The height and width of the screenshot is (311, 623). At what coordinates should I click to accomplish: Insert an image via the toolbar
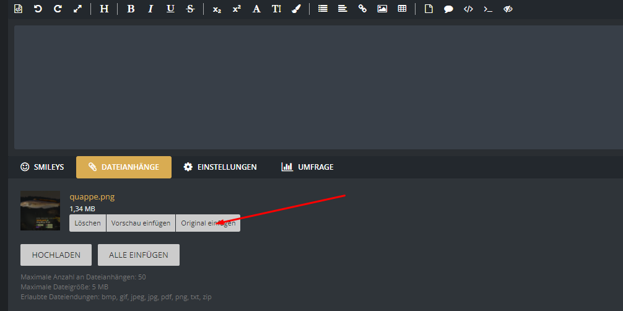pyautogui.click(x=382, y=9)
